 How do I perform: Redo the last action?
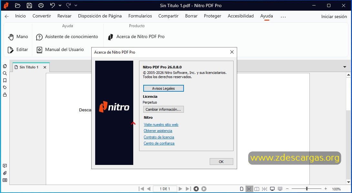pos(68,5)
